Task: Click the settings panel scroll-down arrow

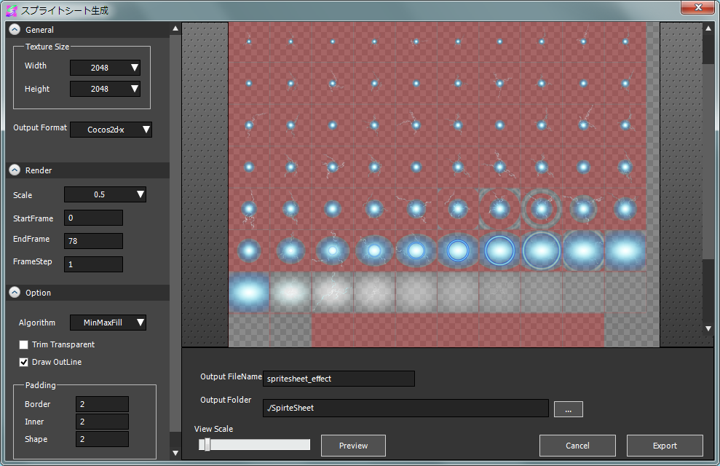Action: [x=175, y=453]
